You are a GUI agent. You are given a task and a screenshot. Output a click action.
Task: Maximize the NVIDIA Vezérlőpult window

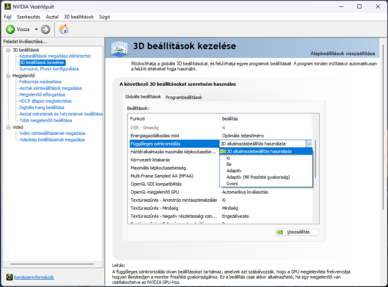coord(359,7)
